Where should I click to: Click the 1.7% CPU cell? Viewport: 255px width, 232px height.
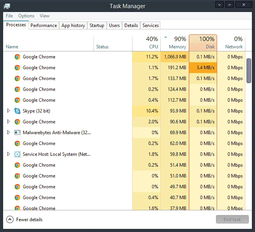[146, 78]
